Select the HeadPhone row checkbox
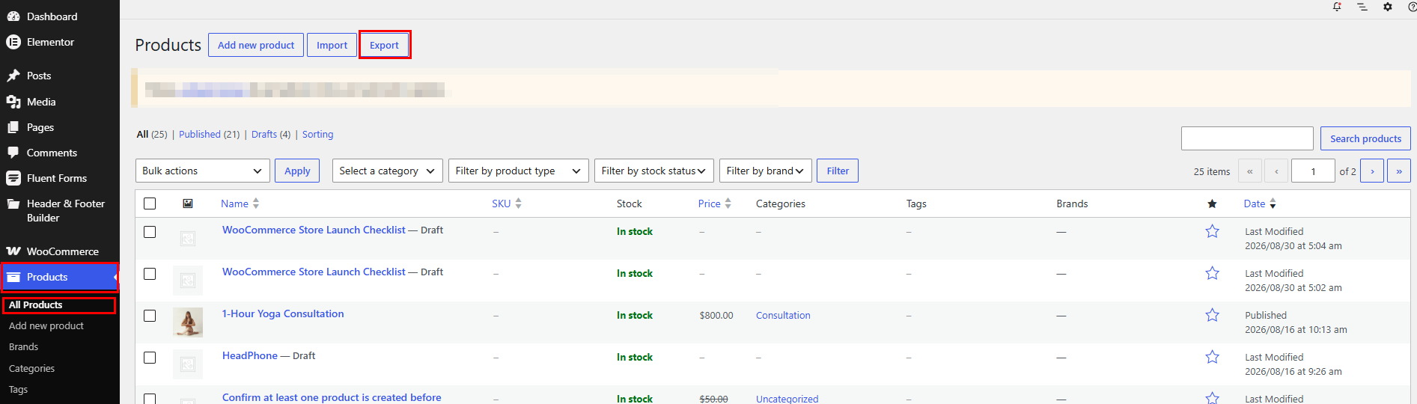This screenshot has height=404, width=1417. [x=150, y=358]
